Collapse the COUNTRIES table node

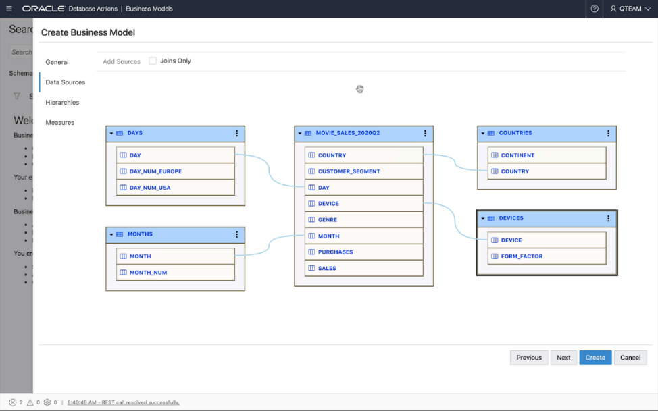[483, 134]
